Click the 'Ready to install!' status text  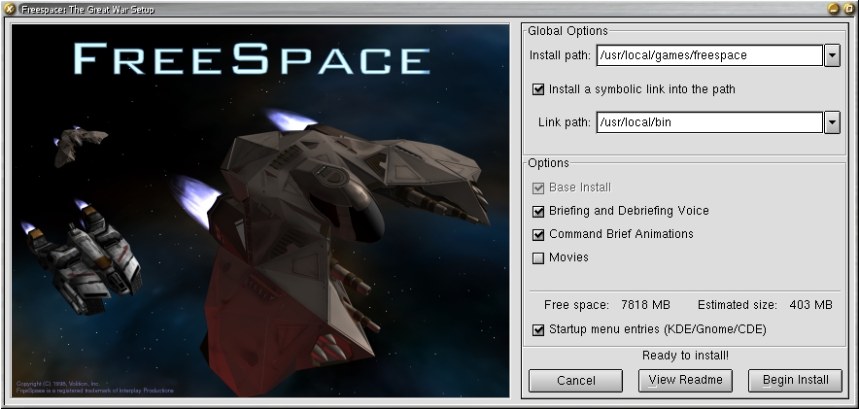click(x=685, y=356)
